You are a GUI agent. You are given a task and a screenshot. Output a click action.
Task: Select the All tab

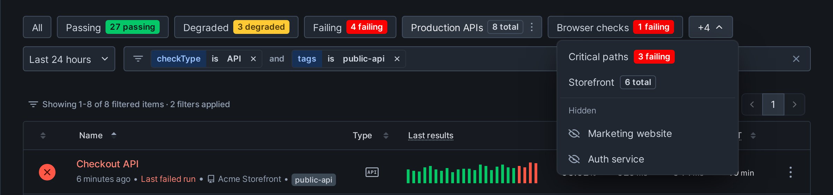coord(37,27)
